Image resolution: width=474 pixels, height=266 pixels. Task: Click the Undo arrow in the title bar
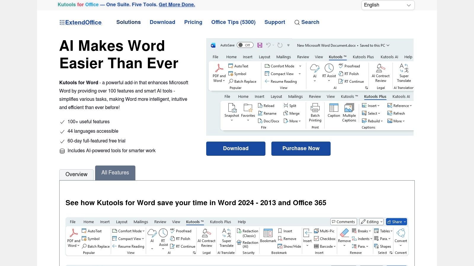coord(268,45)
